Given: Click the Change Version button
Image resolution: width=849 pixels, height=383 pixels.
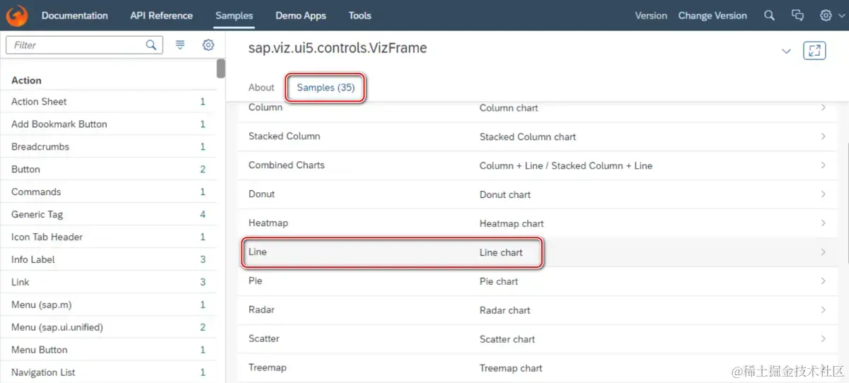Looking at the screenshot, I should pyautogui.click(x=712, y=16).
